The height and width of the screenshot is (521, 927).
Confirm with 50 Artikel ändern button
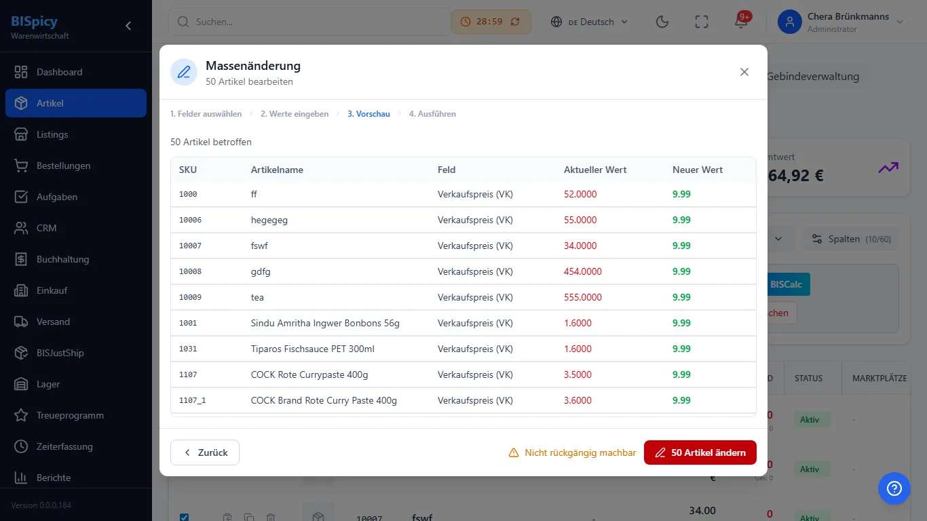(x=700, y=452)
